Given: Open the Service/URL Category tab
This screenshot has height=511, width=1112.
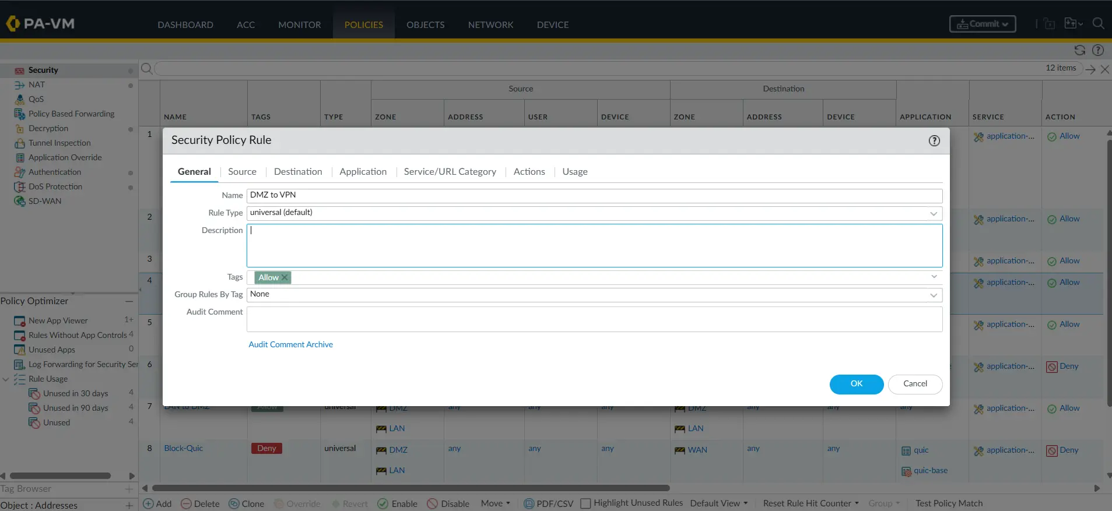Looking at the screenshot, I should click(450, 172).
